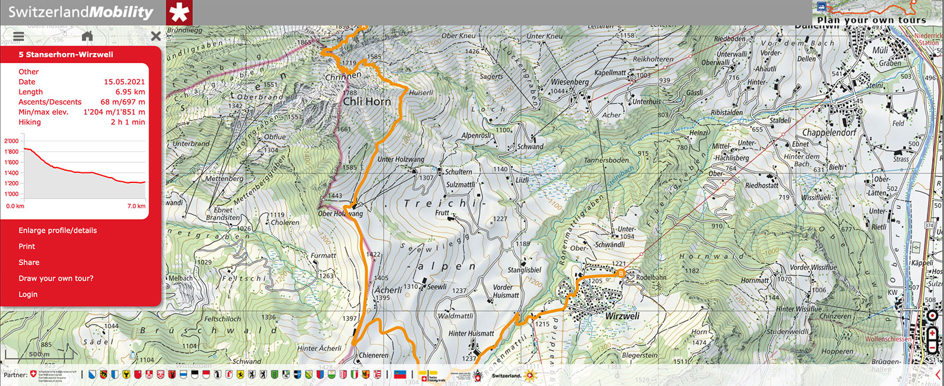Click the Switzerland Tourism partner logo
This screenshot has height=386, width=944.
[514, 375]
